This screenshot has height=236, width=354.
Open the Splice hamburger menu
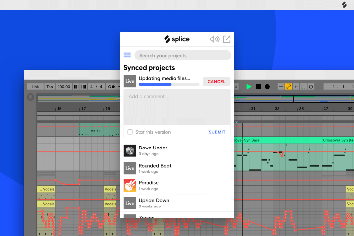point(127,55)
